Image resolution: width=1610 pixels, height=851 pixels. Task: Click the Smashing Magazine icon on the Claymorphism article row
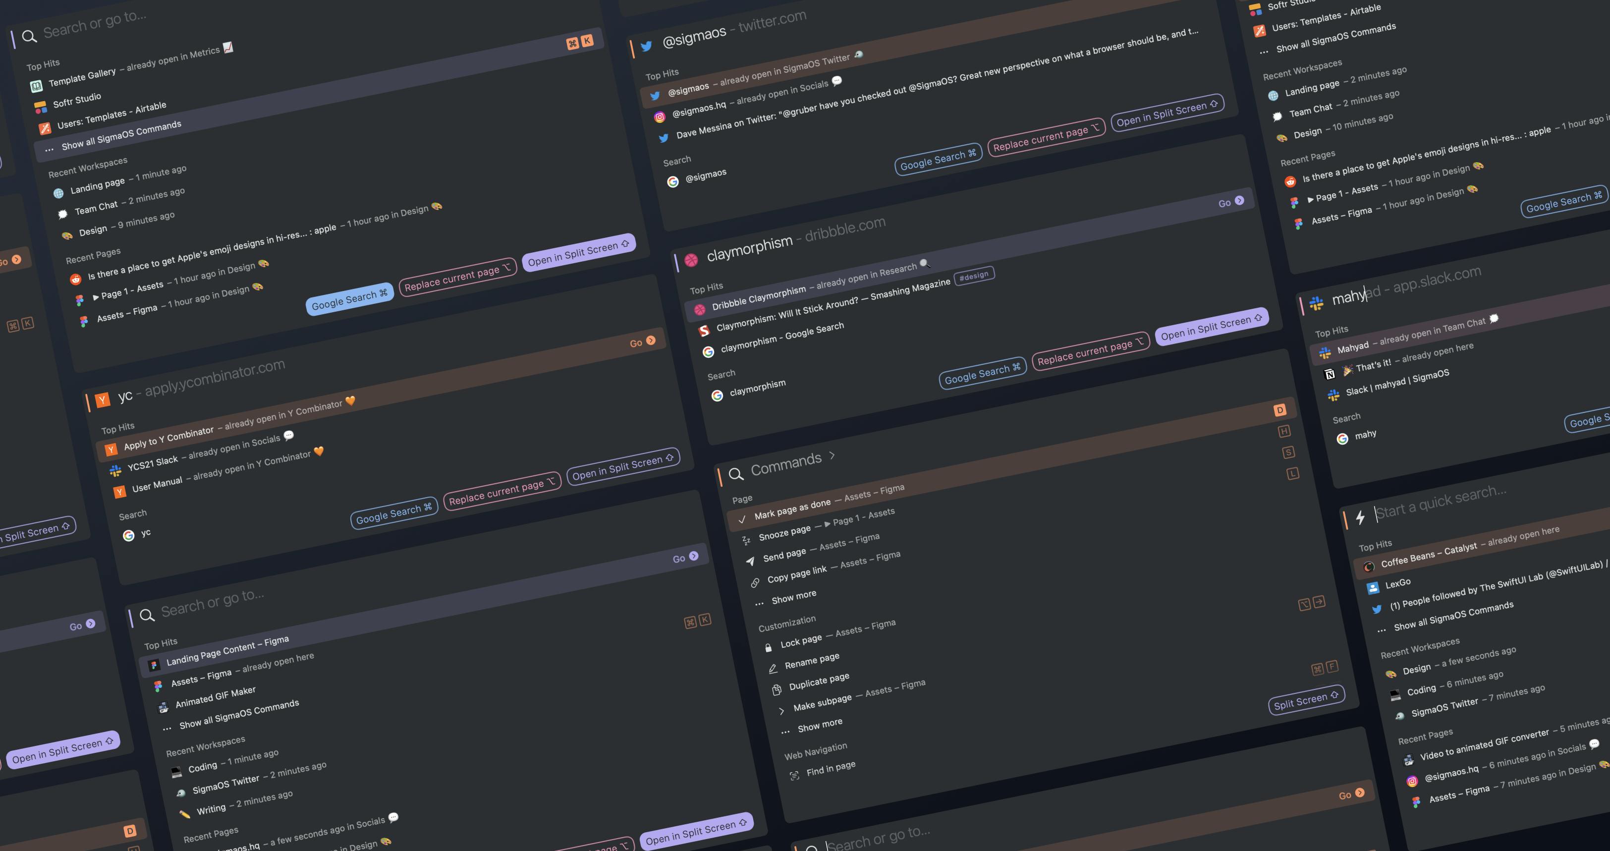[704, 330]
